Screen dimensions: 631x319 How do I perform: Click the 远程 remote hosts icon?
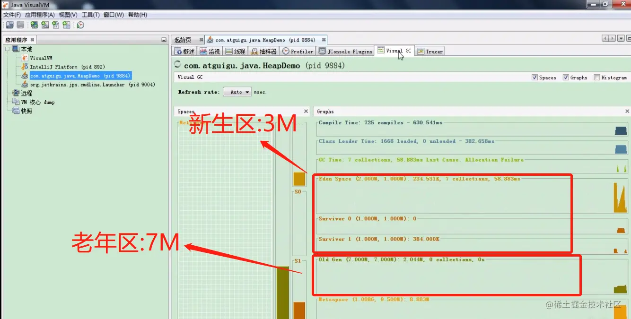pos(16,93)
